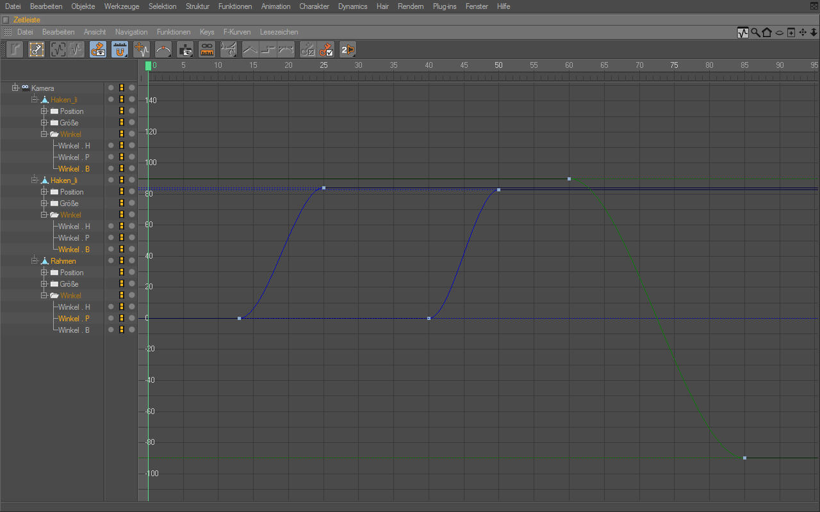Image resolution: width=820 pixels, height=512 pixels.
Task: Toggle the last gray dot beside Rahmen's Winkel . H
Action: [x=132, y=307]
